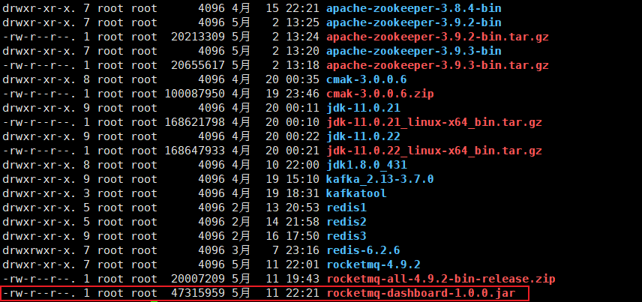The width and height of the screenshot is (642, 302).
Task: Click the timestamp 20:53 of redis1
Action: [302, 208]
